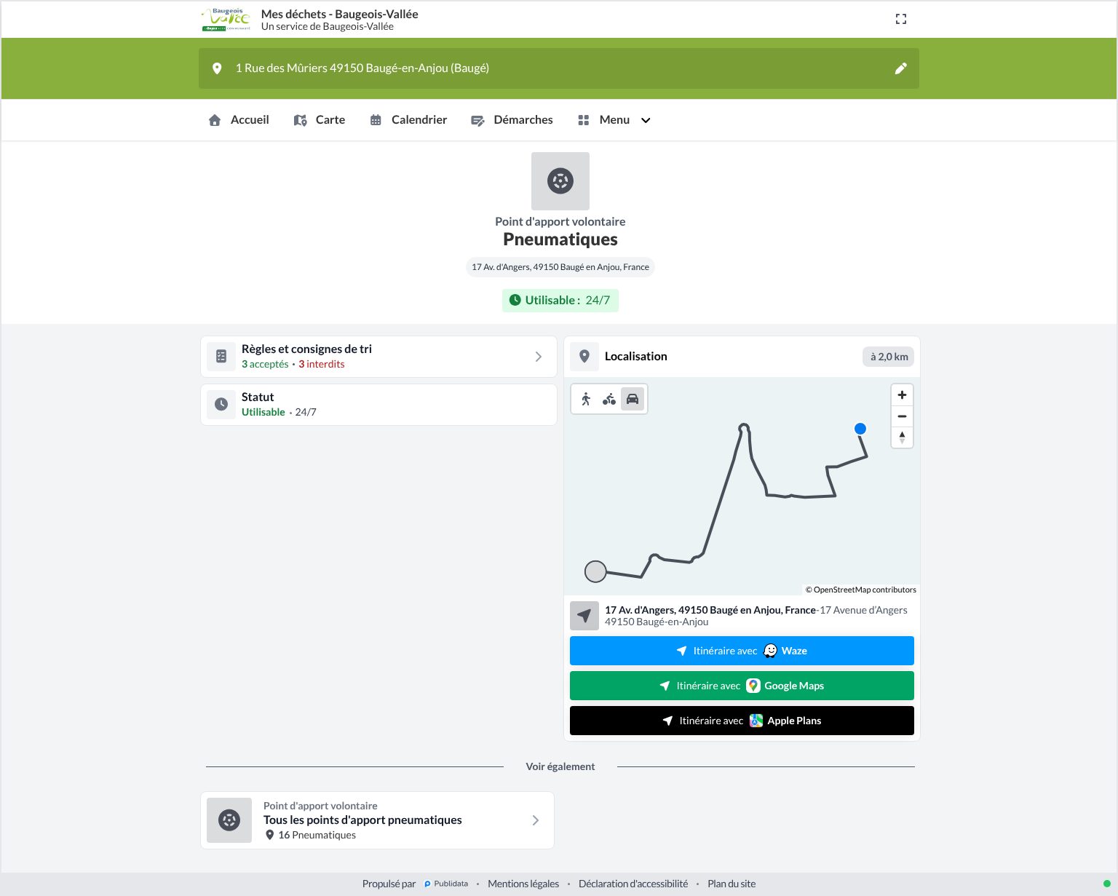Screen dimensions: 1118x896
Task: Select car travel mode
Action: click(x=633, y=399)
